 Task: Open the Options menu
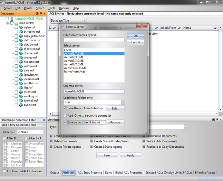coord(64,8)
